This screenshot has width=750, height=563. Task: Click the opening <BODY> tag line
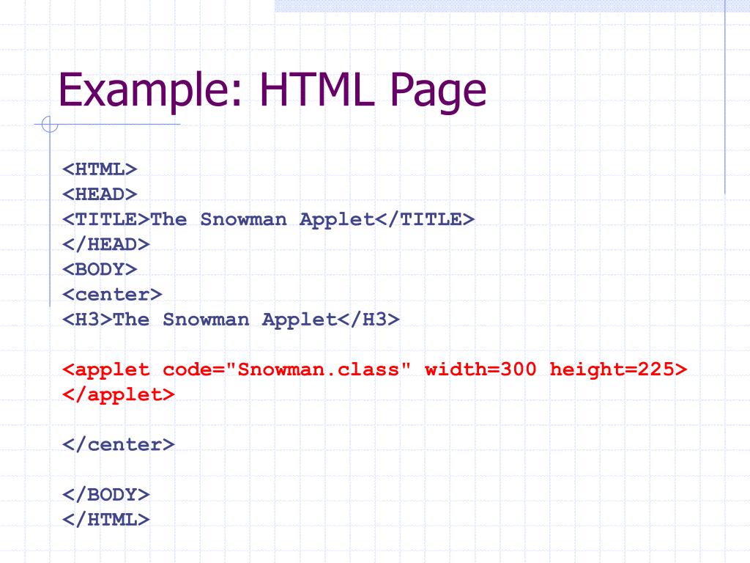pos(100,269)
